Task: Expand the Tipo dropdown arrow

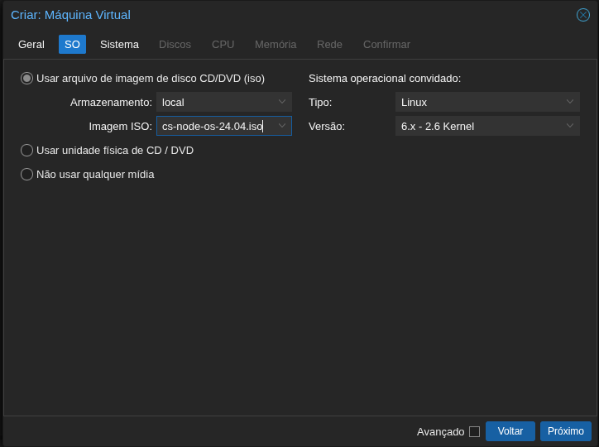Action: pos(570,102)
